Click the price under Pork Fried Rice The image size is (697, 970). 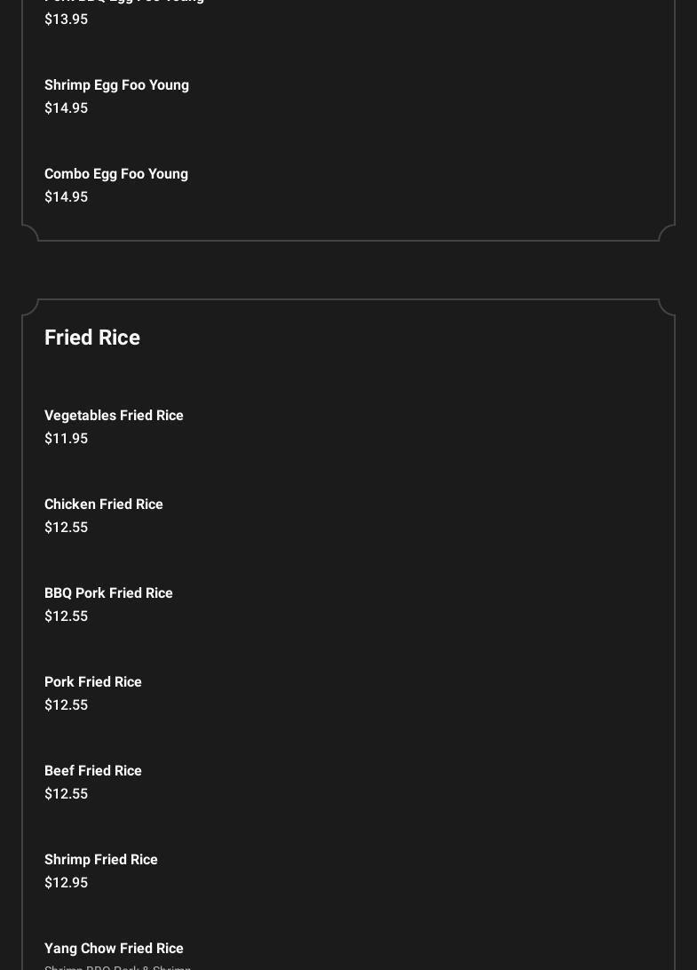[66, 705]
